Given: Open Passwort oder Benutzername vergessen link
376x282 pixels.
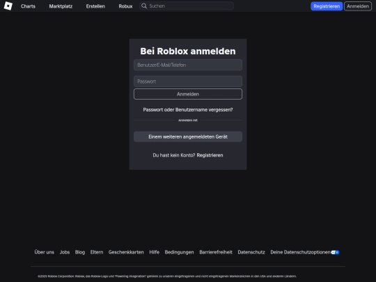Looking at the screenshot, I should [188, 109].
